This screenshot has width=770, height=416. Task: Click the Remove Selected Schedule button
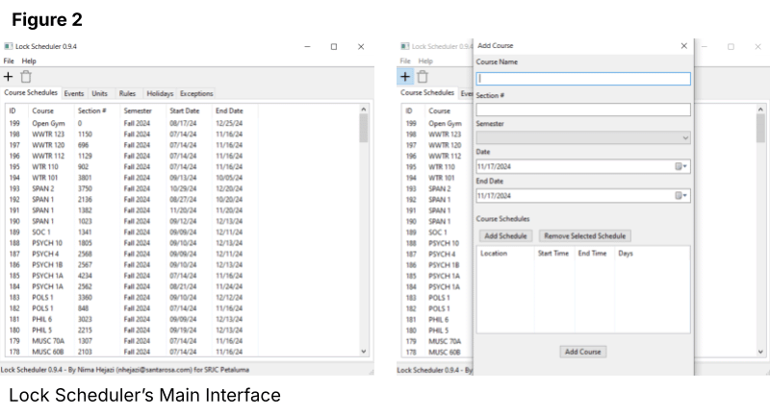pyautogui.click(x=584, y=236)
